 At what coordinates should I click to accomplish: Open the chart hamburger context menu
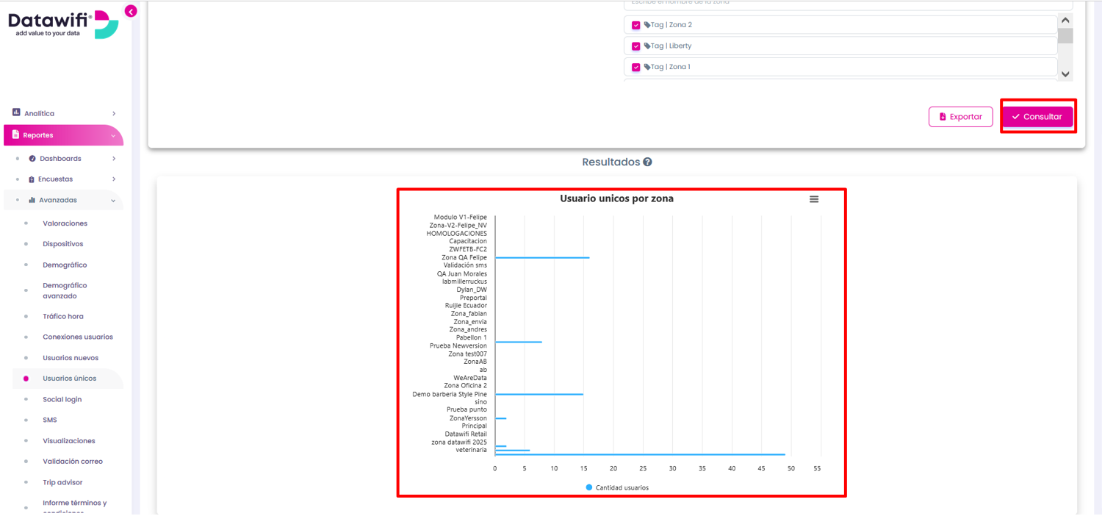(x=814, y=199)
